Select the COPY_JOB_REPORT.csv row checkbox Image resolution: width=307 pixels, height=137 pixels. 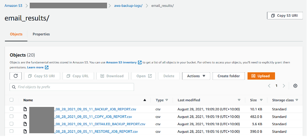click(11, 116)
